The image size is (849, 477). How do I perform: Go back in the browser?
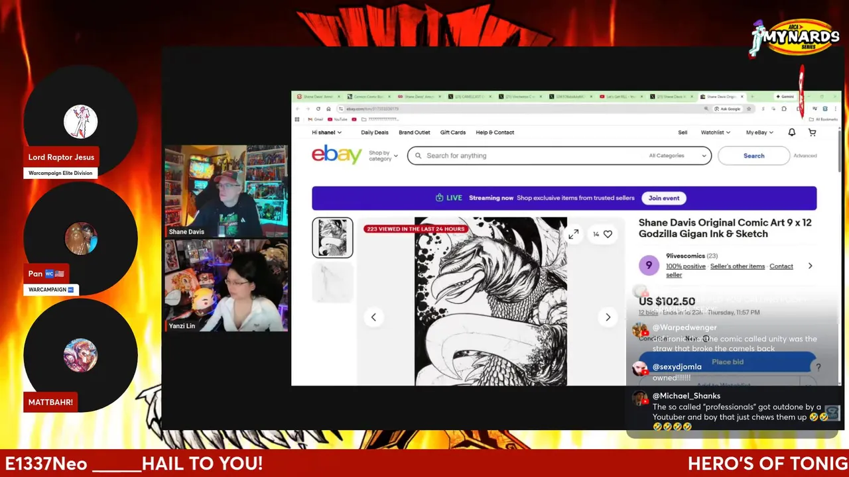click(x=297, y=109)
